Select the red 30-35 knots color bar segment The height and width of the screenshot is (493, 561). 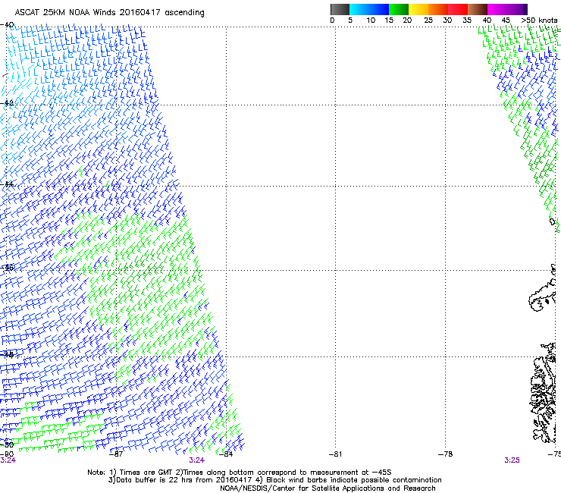tap(458, 9)
